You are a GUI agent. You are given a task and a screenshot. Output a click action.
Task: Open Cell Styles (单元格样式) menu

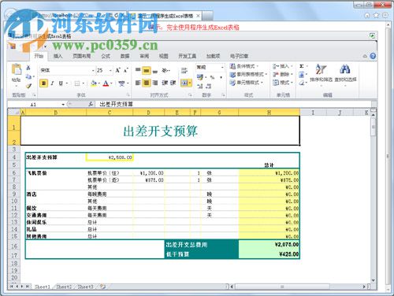[x=247, y=83]
